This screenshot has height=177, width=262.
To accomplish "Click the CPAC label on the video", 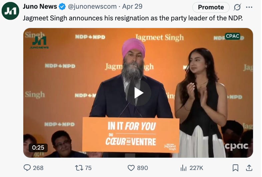I will (232, 36).
